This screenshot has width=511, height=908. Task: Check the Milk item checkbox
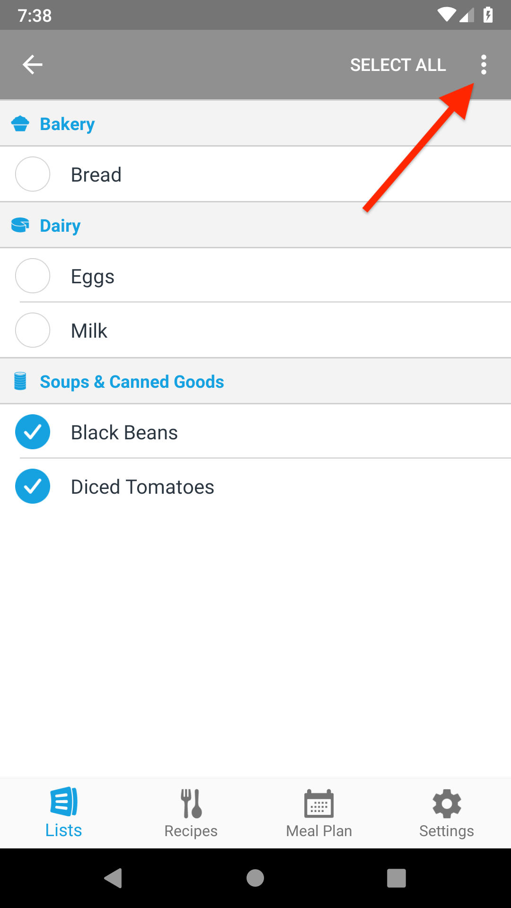point(32,330)
